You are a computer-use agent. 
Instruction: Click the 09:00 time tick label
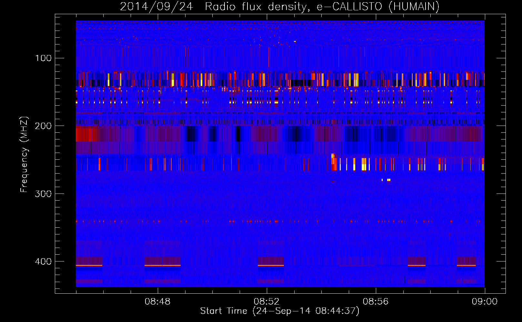485,302
